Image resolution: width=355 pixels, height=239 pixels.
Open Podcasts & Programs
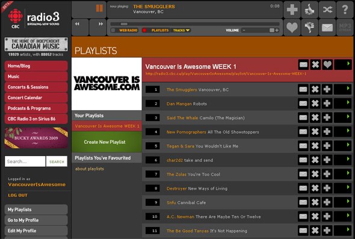coord(36,108)
